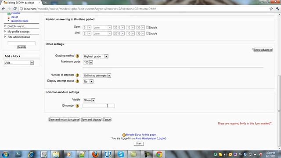Click browser address bar
The height and width of the screenshot is (158, 281).
pos(144,9)
